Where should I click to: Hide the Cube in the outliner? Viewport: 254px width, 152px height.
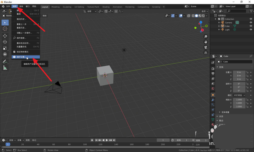pos(250,26)
